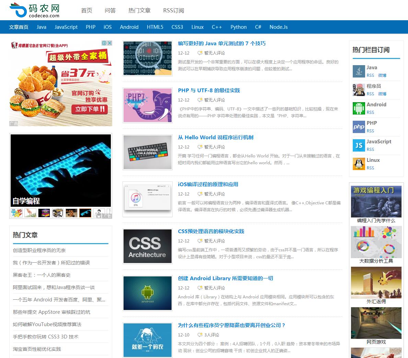
Task: Click the CSS Architecture thumbnail
Action: [x=148, y=246]
